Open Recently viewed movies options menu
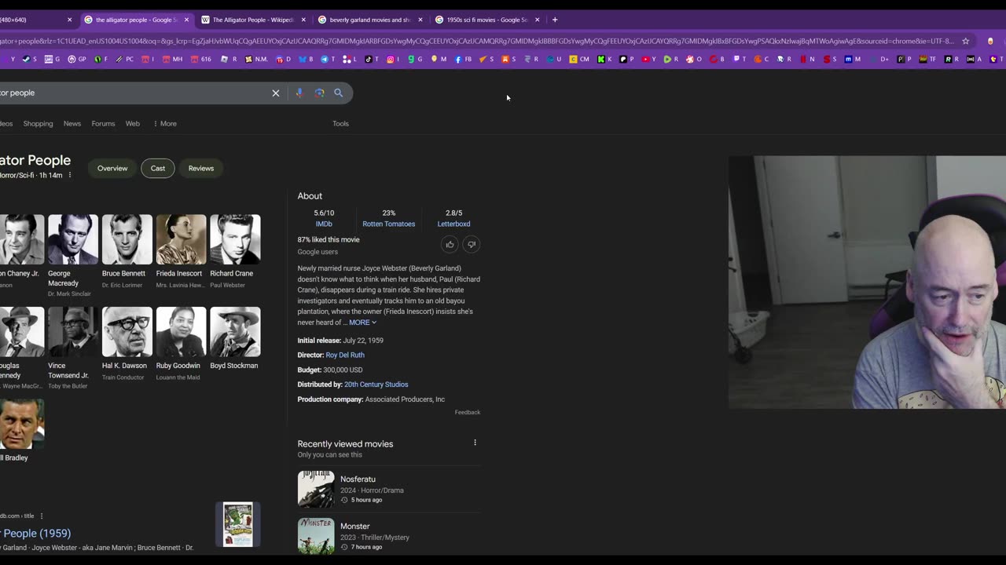Image resolution: width=1006 pixels, height=565 pixels. click(x=475, y=443)
